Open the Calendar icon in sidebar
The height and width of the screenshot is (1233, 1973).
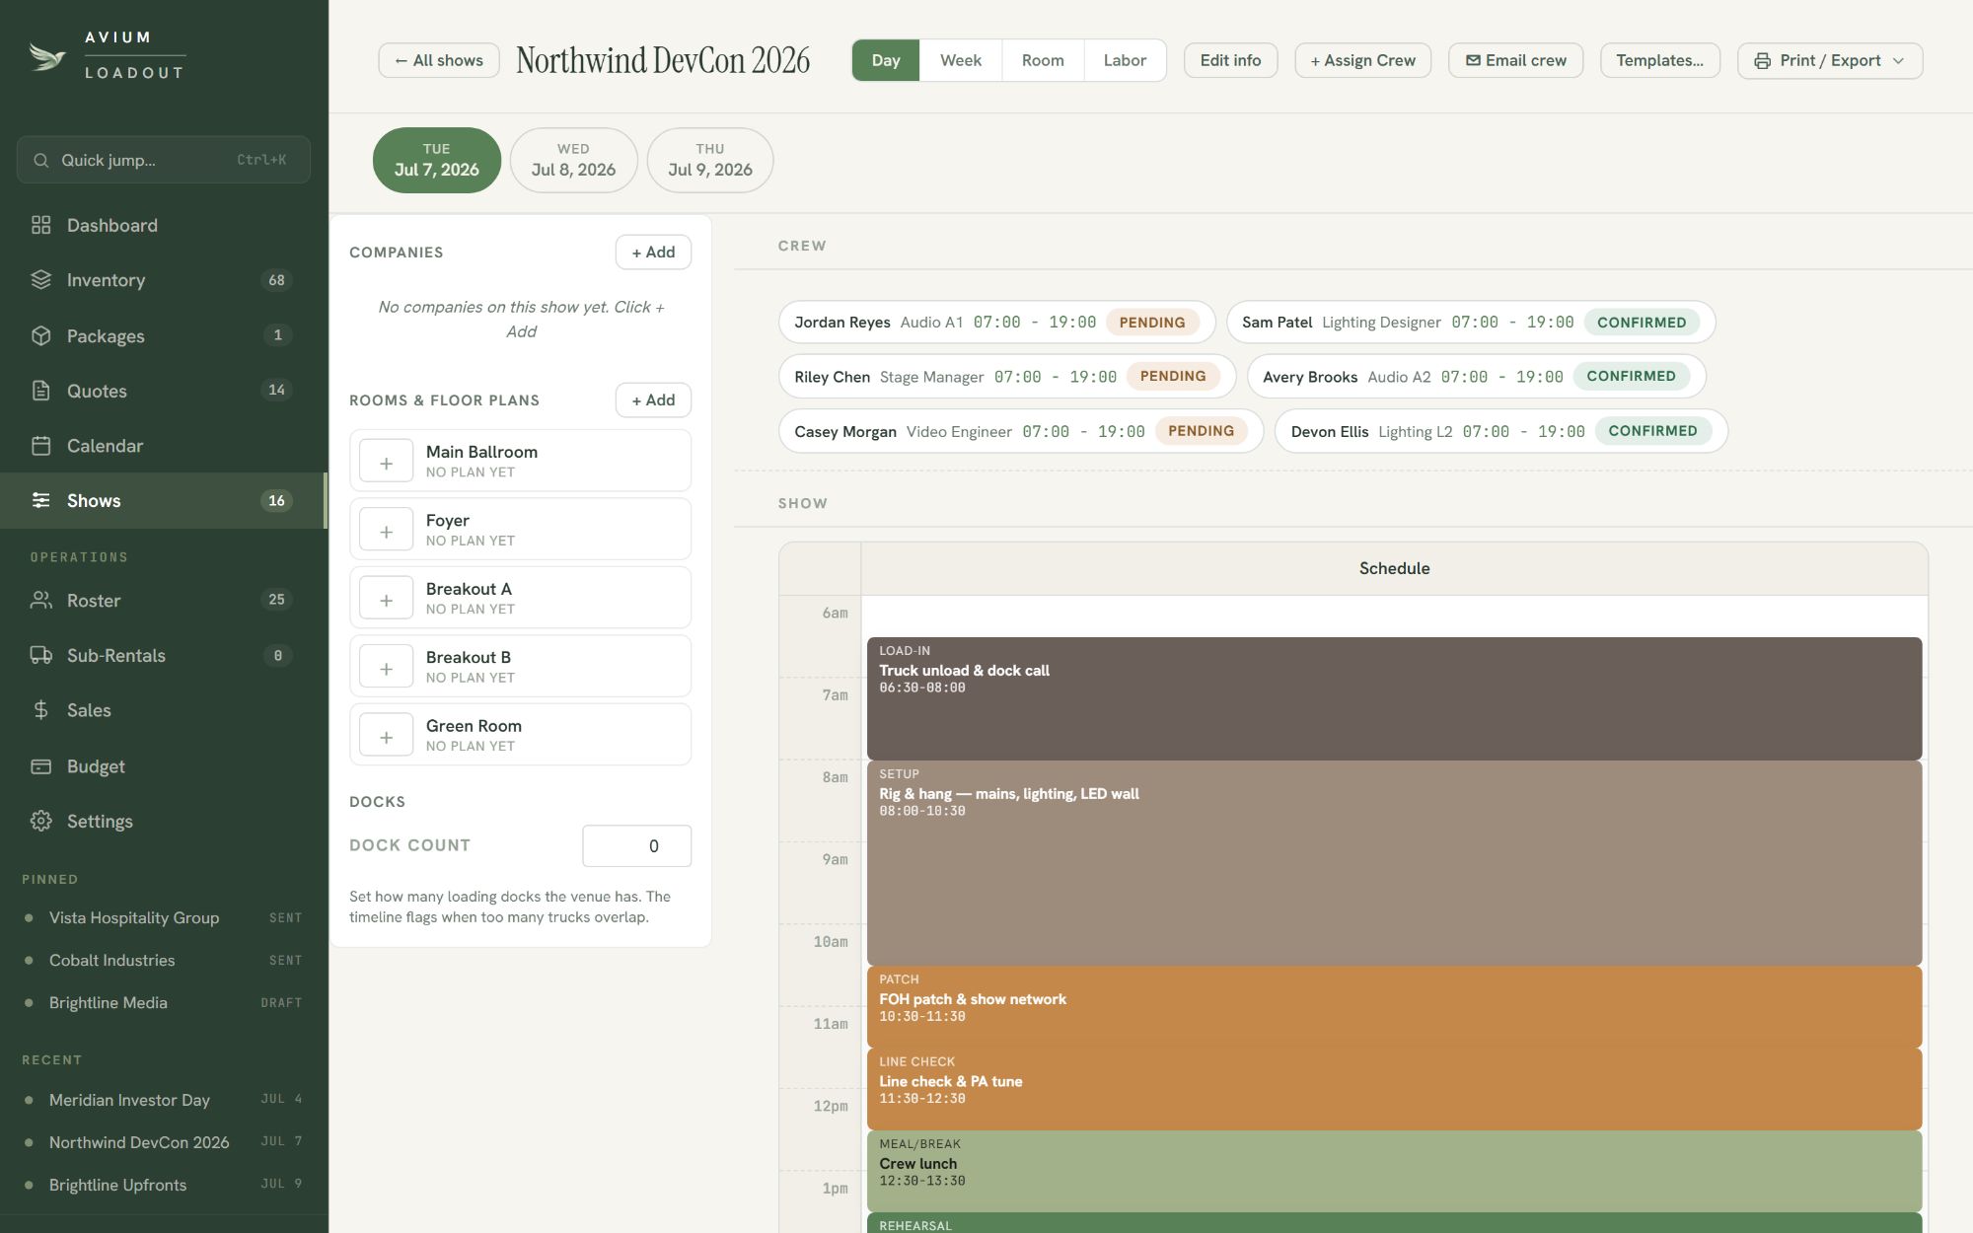[x=40, y=446]
